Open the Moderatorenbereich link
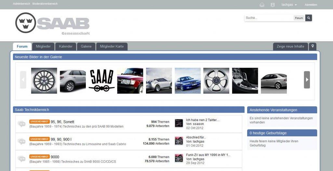 pyautogui.click(x=45, y=4)
